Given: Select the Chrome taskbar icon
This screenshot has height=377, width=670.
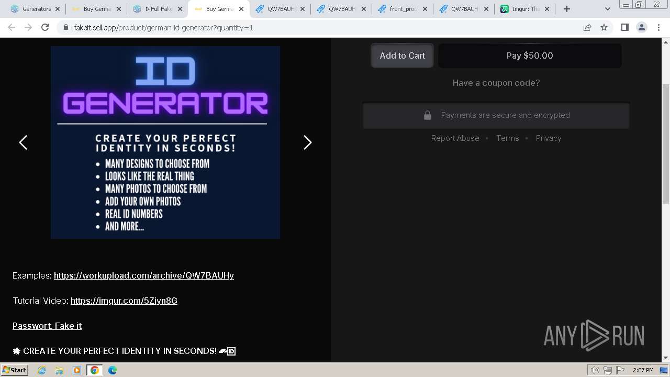Looking at the screenshot, I should tap(95, 370).
